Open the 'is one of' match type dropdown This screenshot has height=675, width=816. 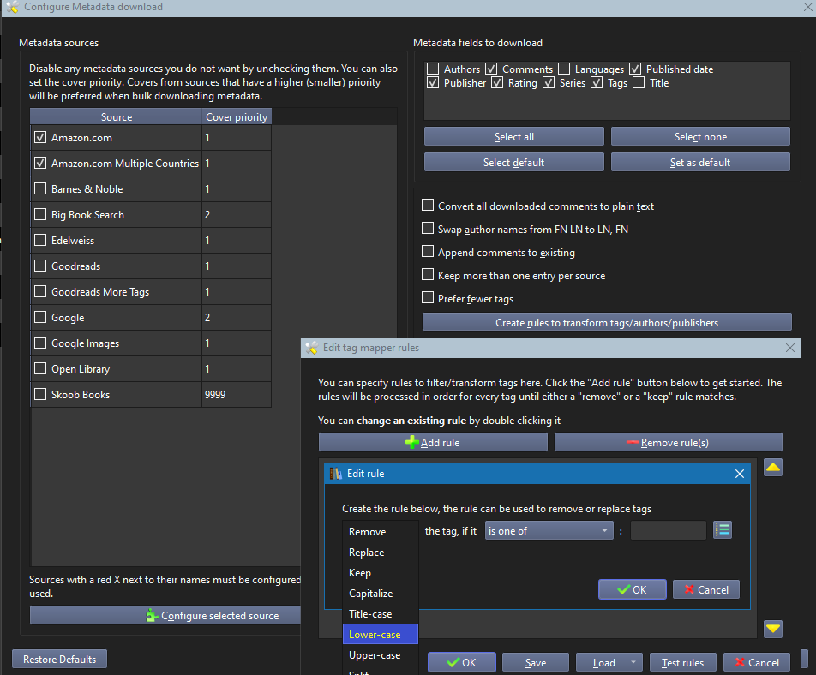point(549,530)
